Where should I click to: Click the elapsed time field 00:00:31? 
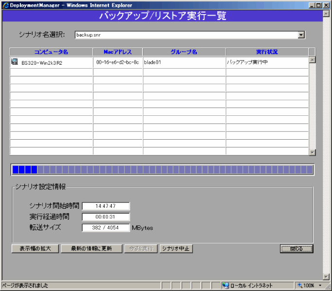106,217
